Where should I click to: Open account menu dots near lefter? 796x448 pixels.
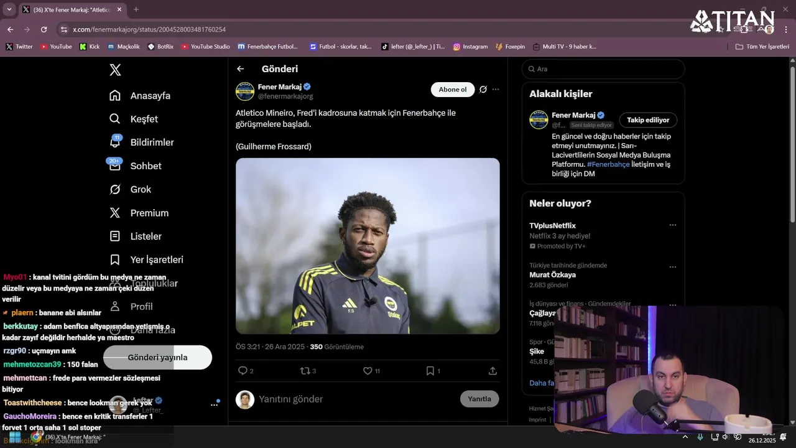pos(214,404)
